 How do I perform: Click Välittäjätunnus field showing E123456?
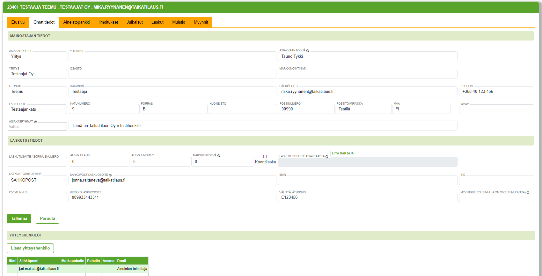point(368,198)
